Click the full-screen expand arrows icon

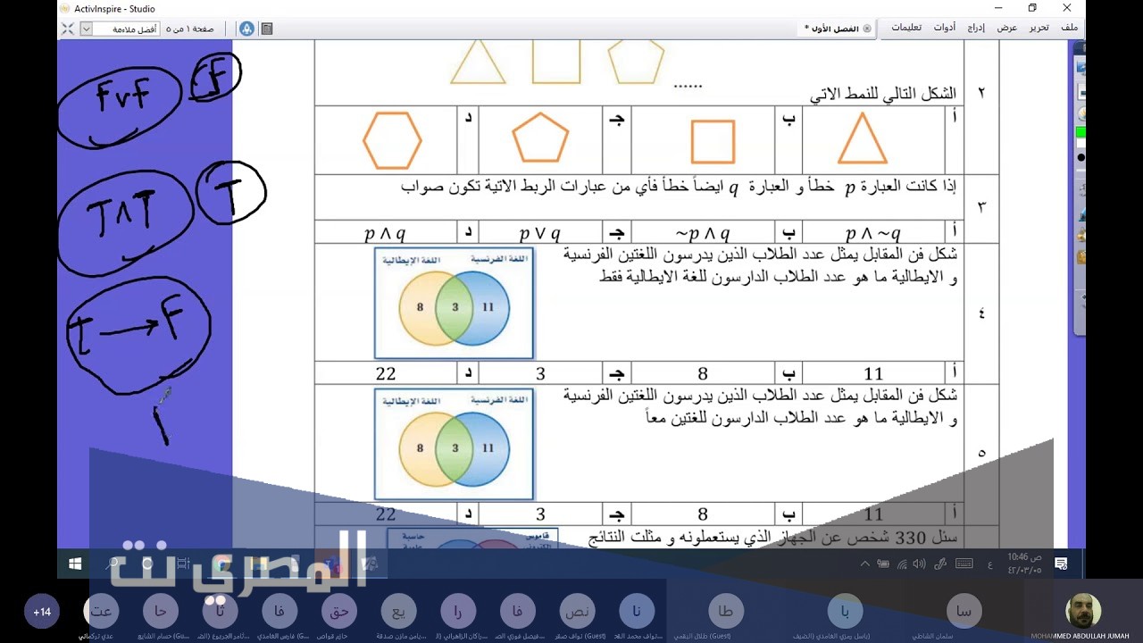tap(67, 29)
